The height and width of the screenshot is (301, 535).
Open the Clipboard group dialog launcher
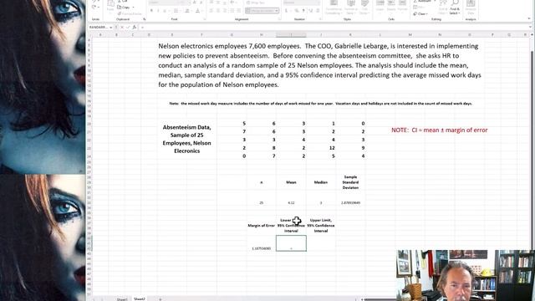tap(145, 19)
